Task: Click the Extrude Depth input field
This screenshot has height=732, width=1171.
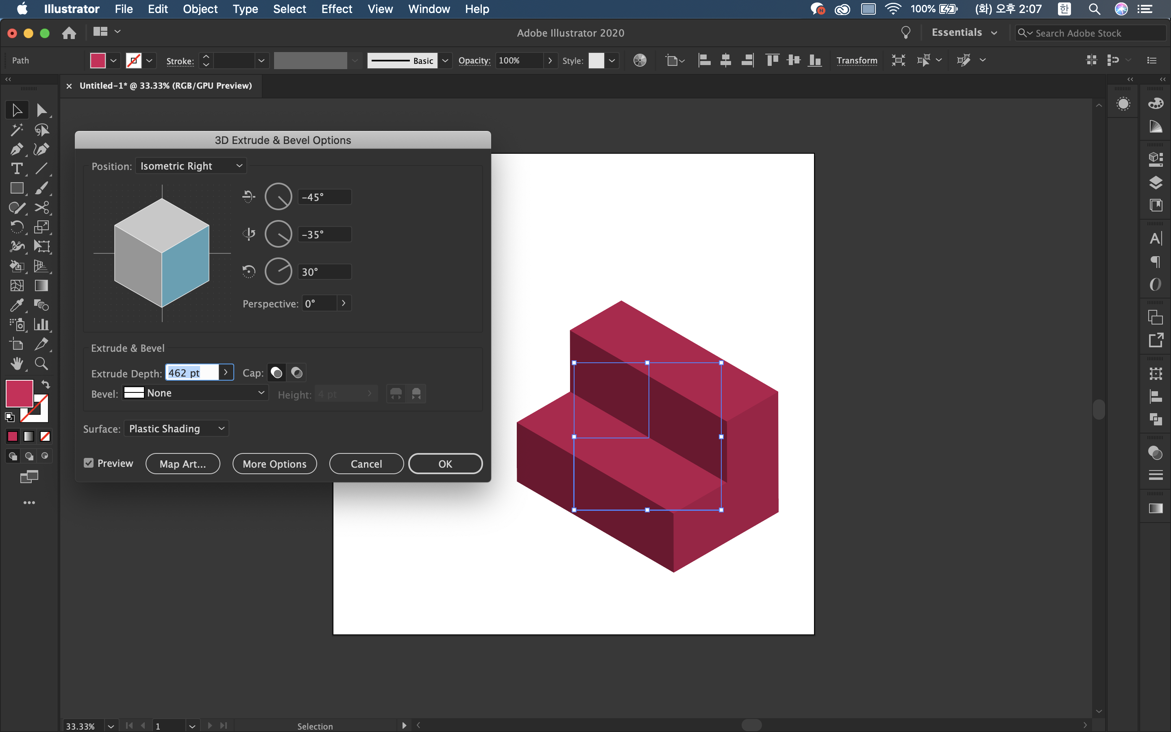Action: [192, 372]
